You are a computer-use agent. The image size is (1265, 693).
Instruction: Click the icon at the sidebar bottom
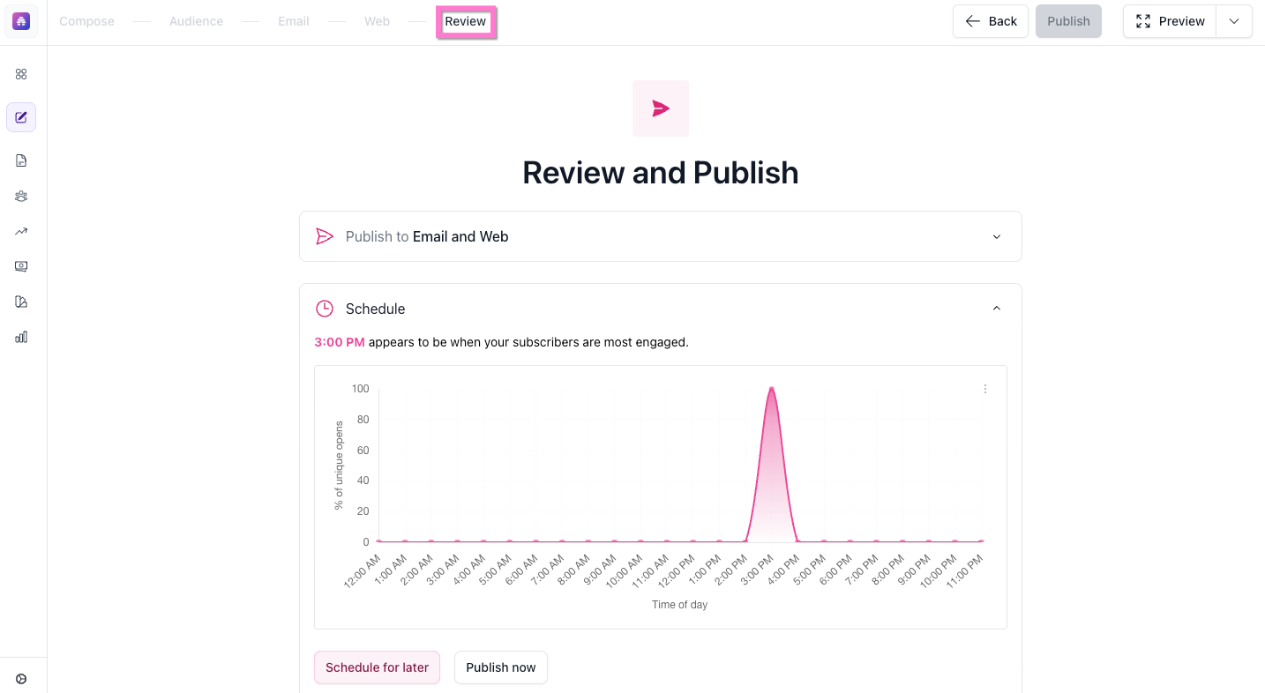pyautogui.click(x=21, y=679)
